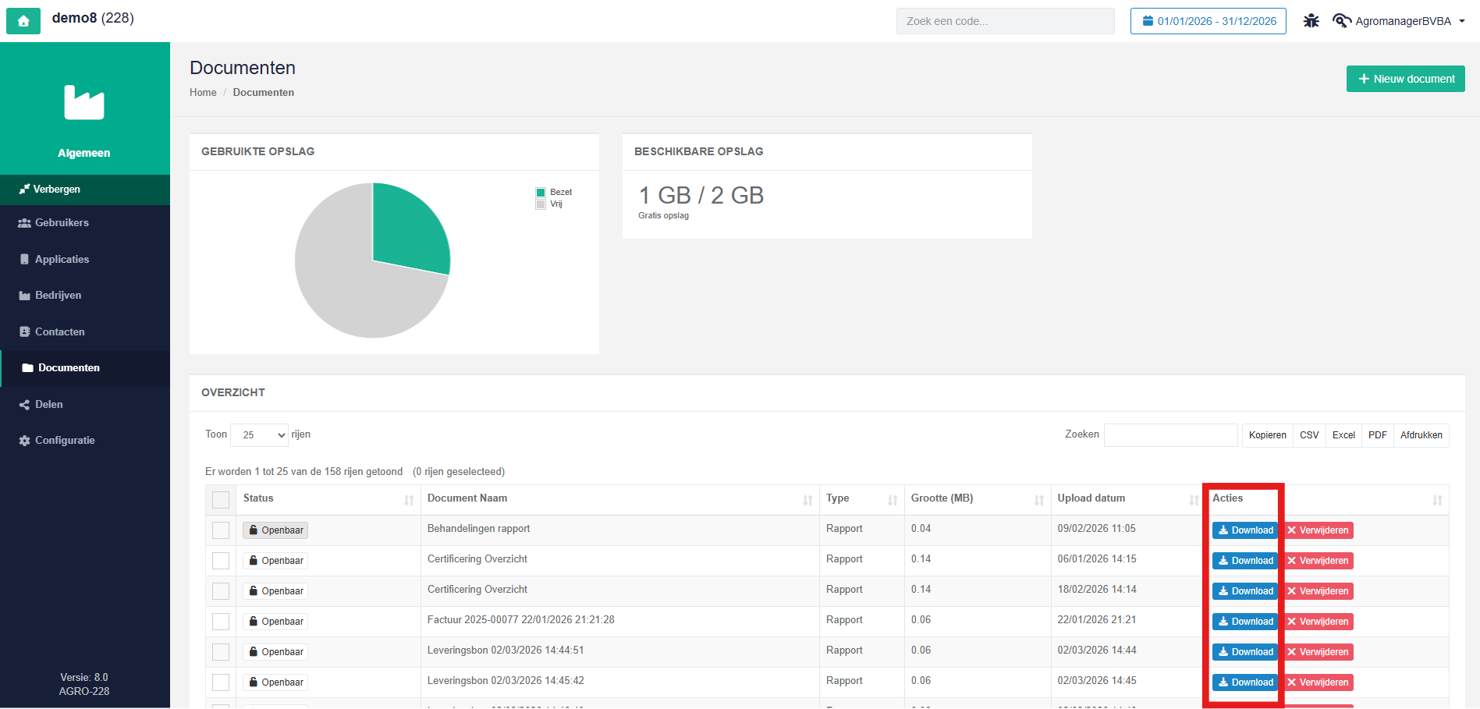The width and height of the screenshot is (1480, 709).
Task: Click sort arrows in Type column header
Action: click(893, 500)
